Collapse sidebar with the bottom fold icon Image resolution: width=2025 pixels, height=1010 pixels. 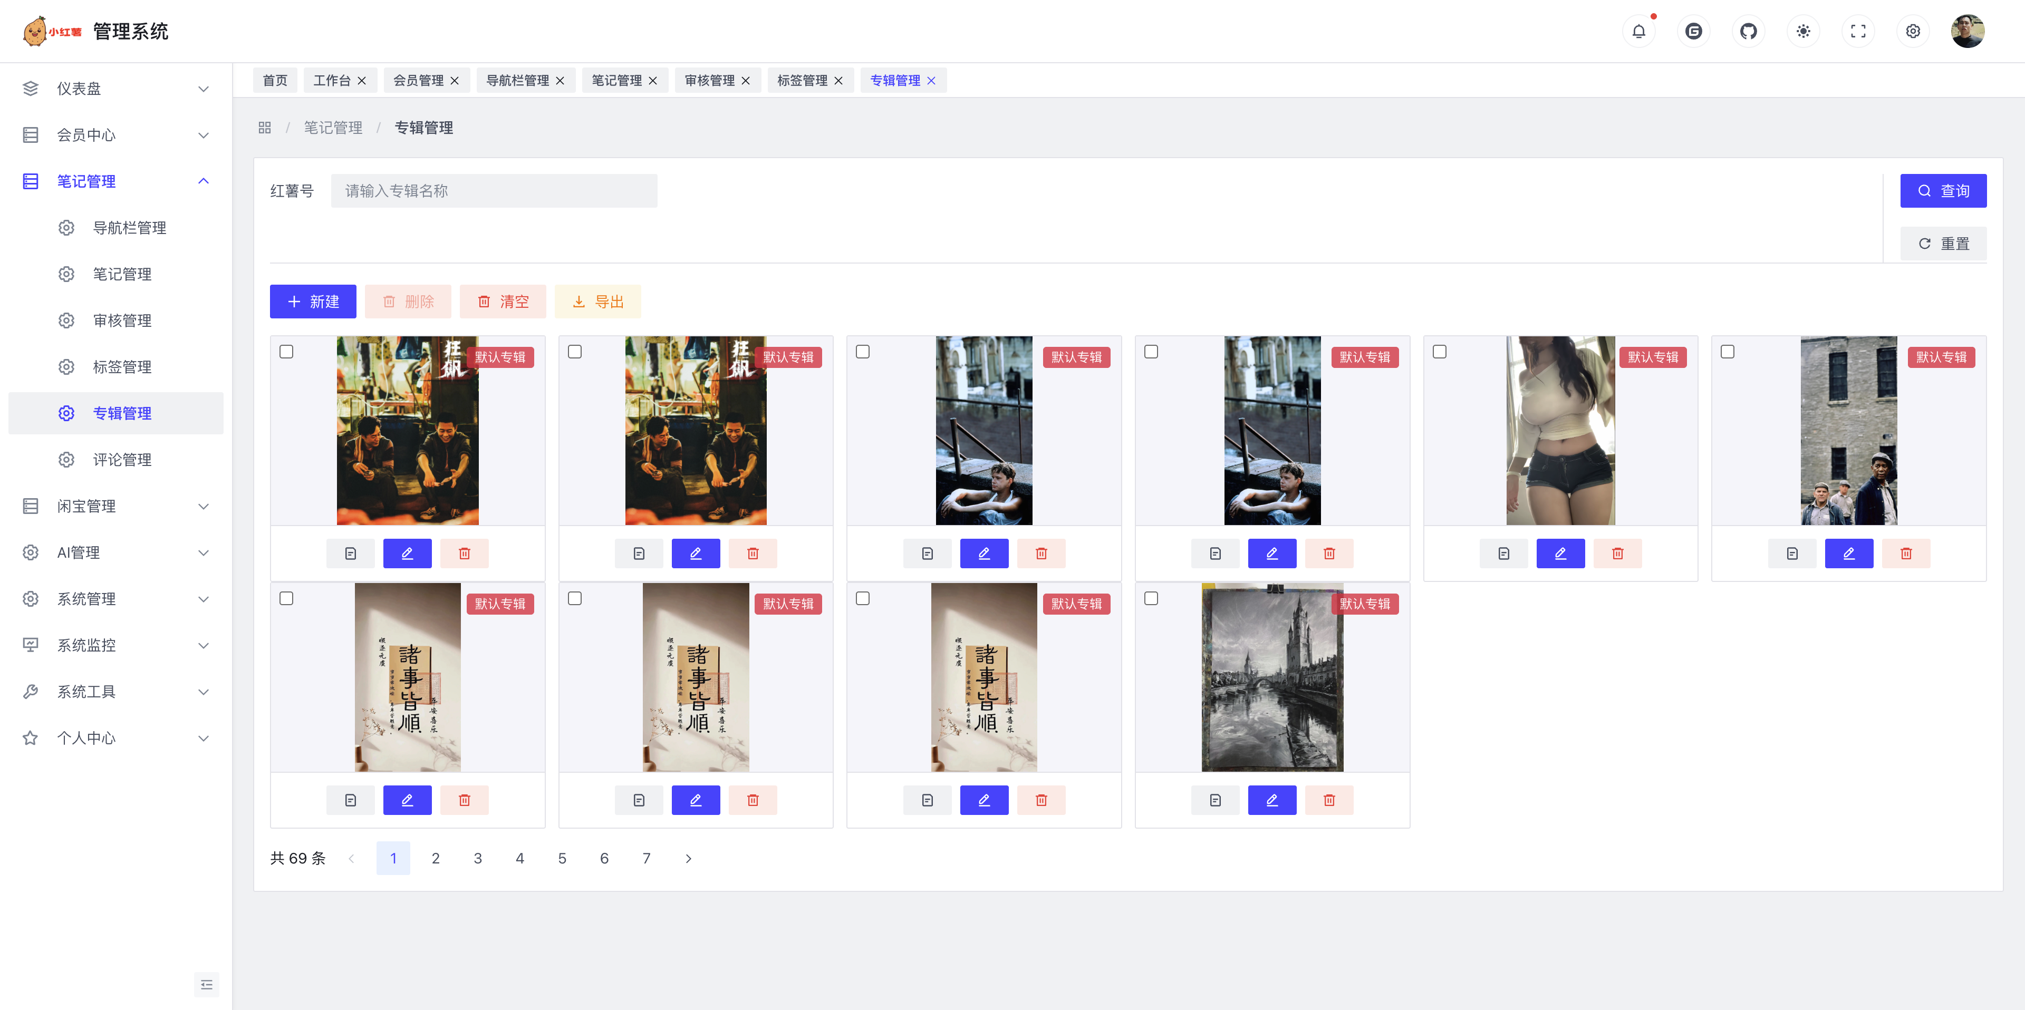click(207, 984)
